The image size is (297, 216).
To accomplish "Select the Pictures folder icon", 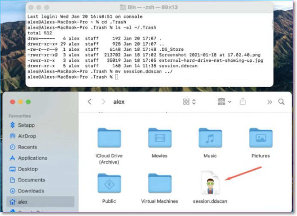I will tap(261, 138).
